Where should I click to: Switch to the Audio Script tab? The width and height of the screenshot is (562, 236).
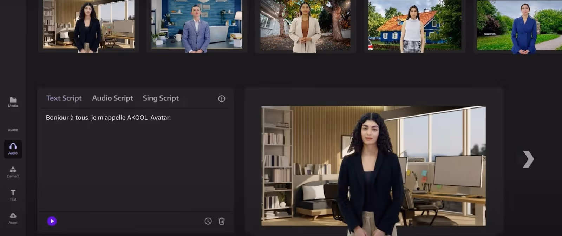click(112, 98)
